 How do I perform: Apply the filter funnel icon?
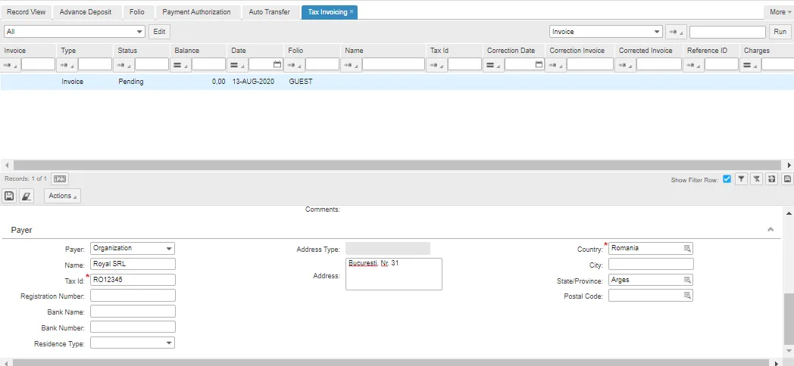pyautogui.click(x=741, y=179)
